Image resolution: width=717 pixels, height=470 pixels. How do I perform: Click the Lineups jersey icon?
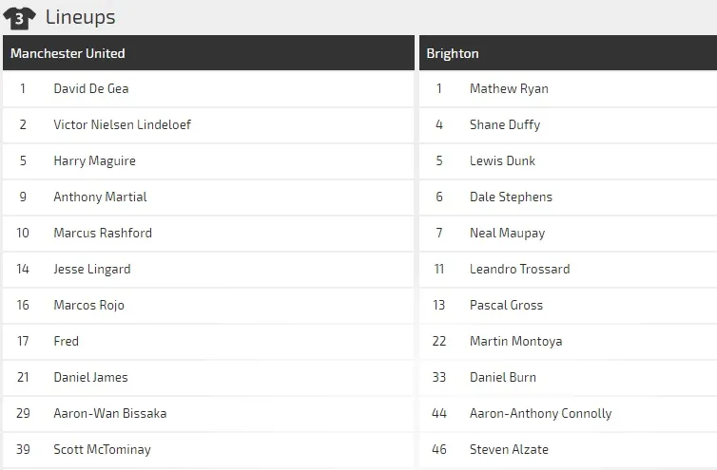click(x=20, y=17)
